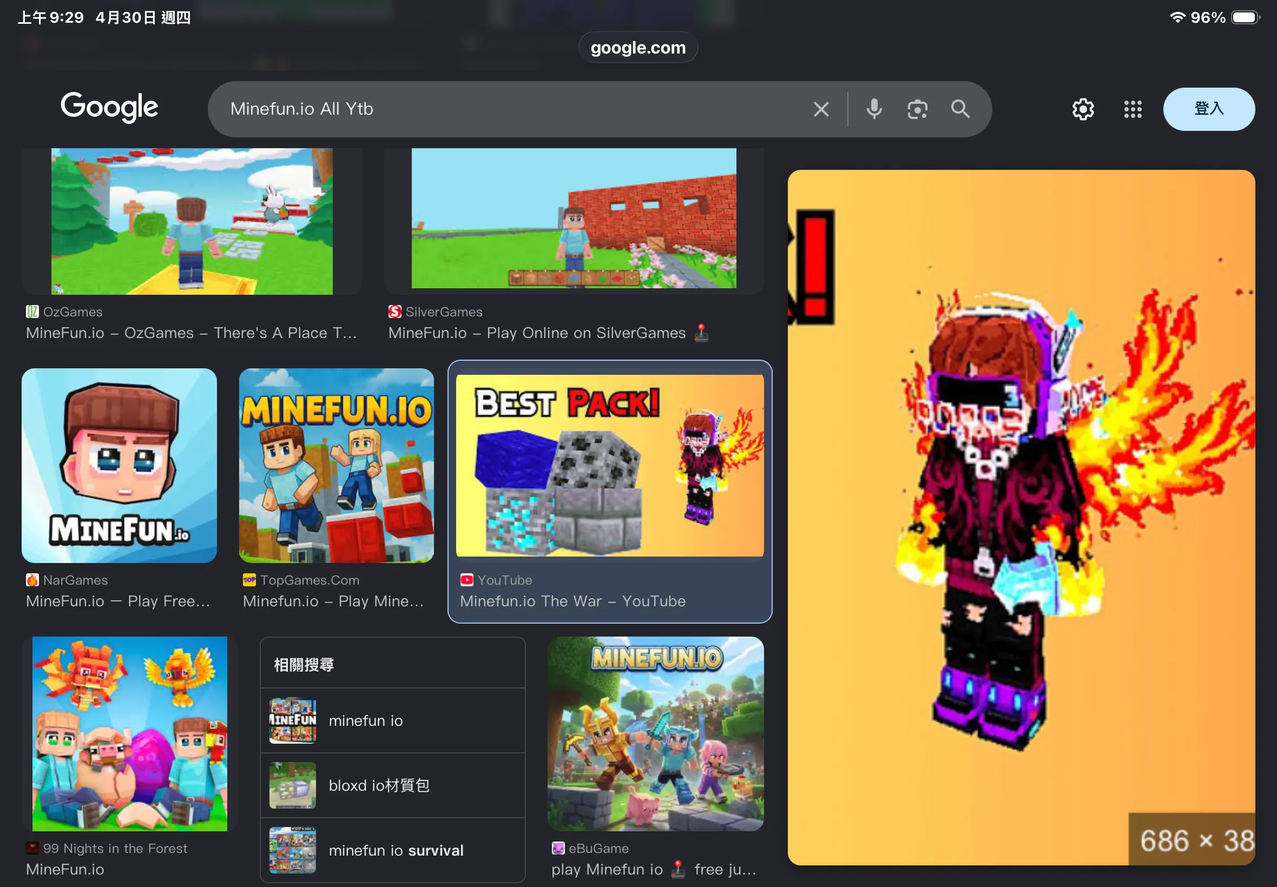Click the OzGames source name

(73, 312)
